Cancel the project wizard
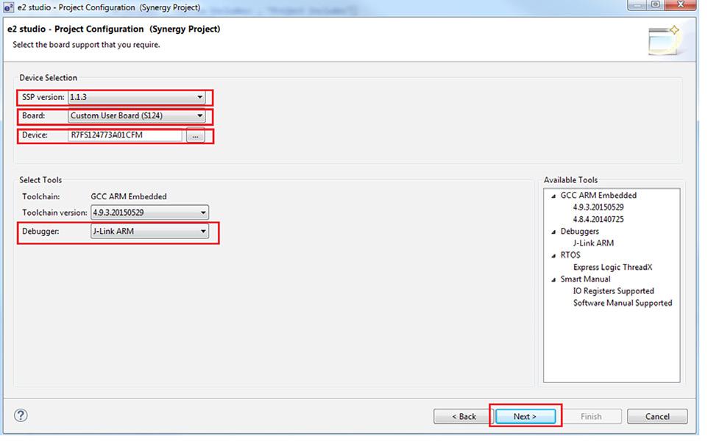This screenshot has width=708, height=447. point(657,416)
